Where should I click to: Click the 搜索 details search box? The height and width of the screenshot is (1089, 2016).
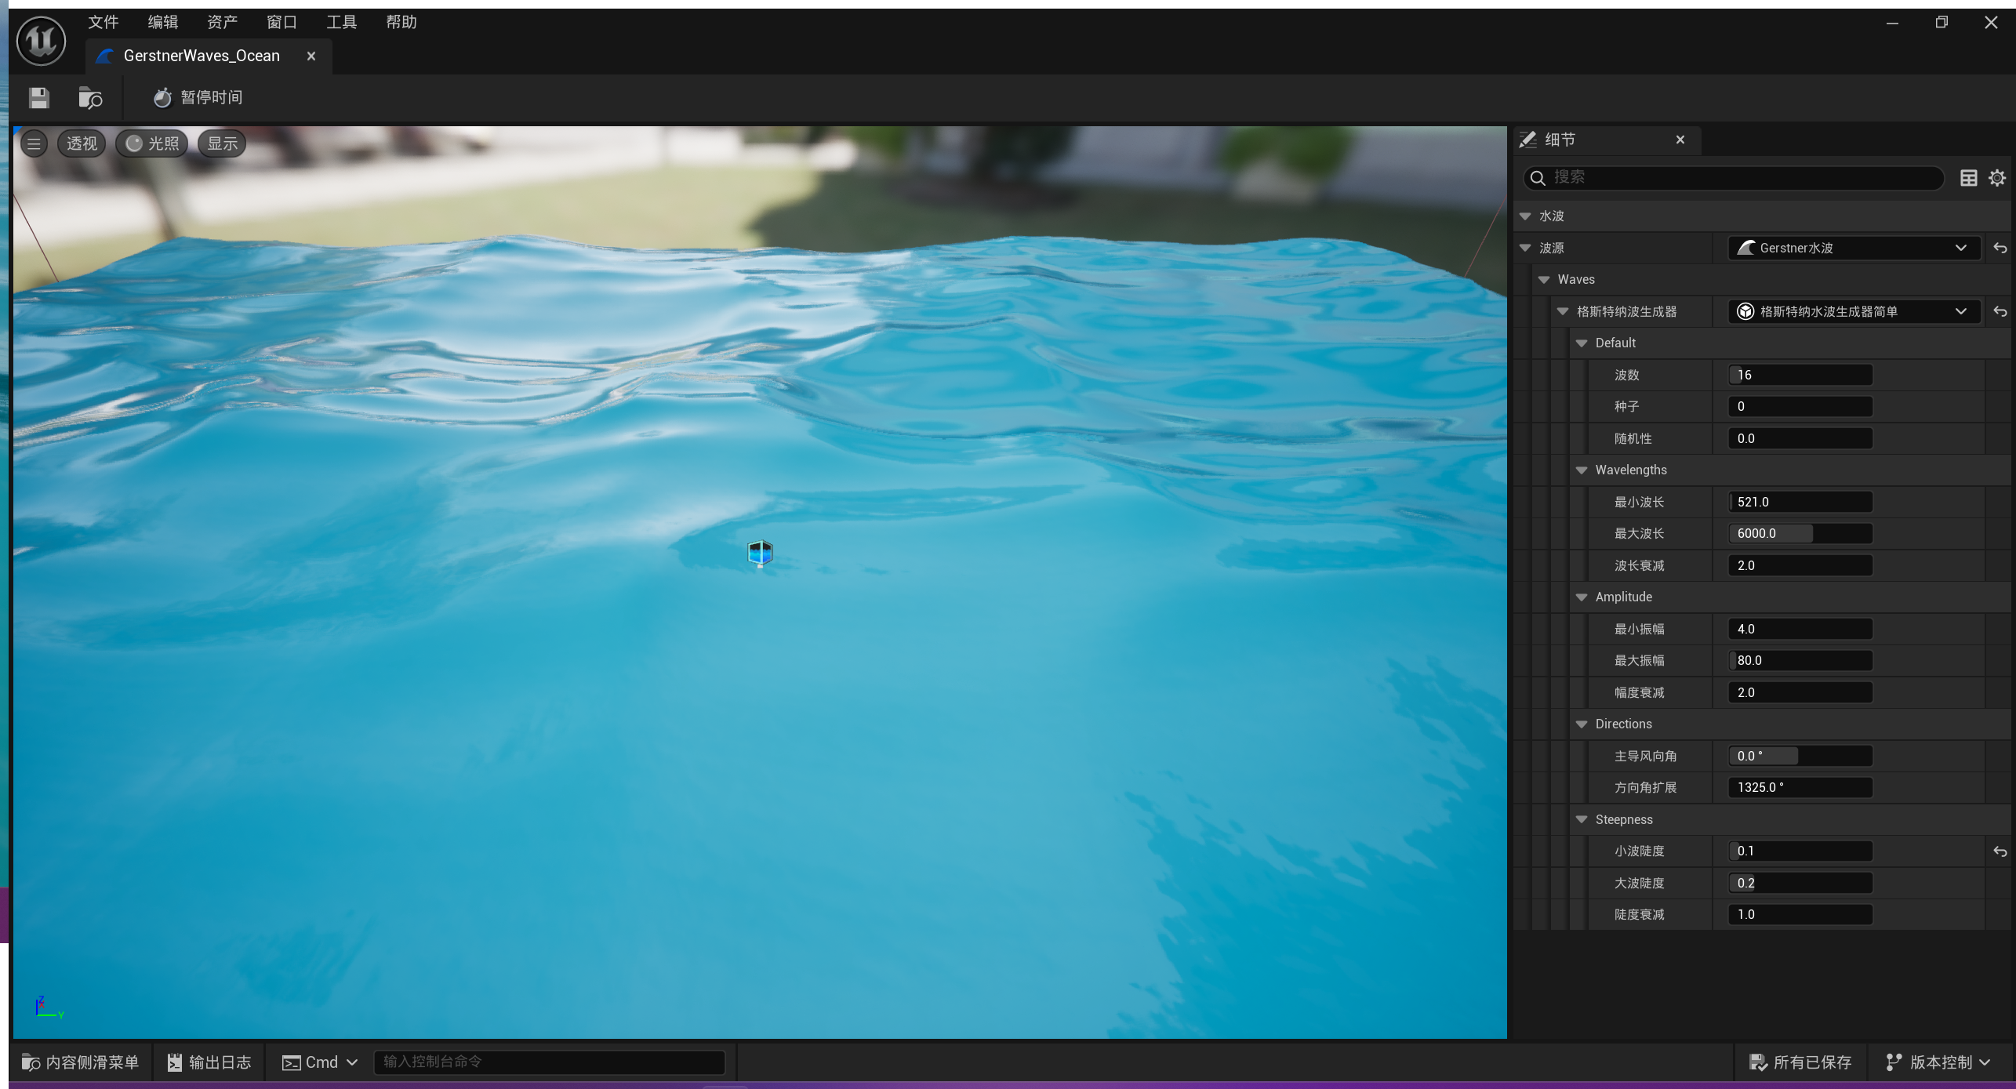point(1733,178)
